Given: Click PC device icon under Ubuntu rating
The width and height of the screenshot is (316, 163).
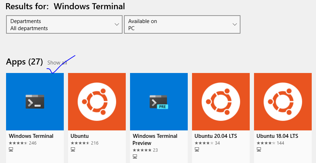Looking at the screenshot, I should click(x=73, y=150).
